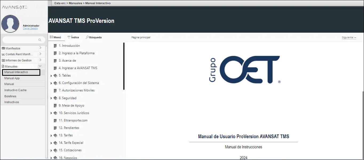
Task: Click the page icon beside Introducción
Action: click(55, 46)
